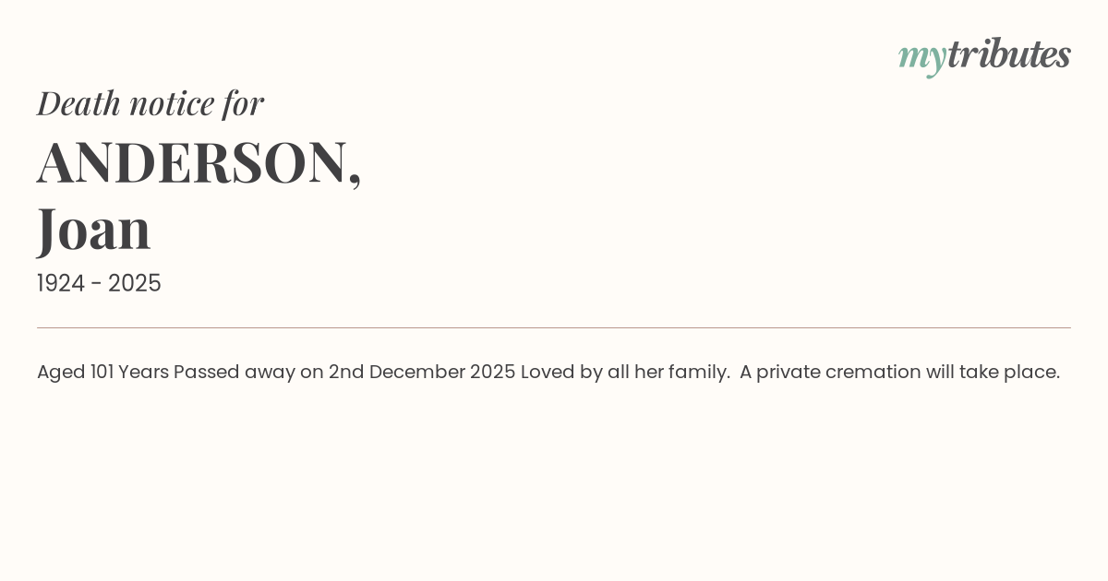Click the dark "tributes" logo text
Image resolution: width=1108 pixels, height=581 pixels.
click(1008, 54)
